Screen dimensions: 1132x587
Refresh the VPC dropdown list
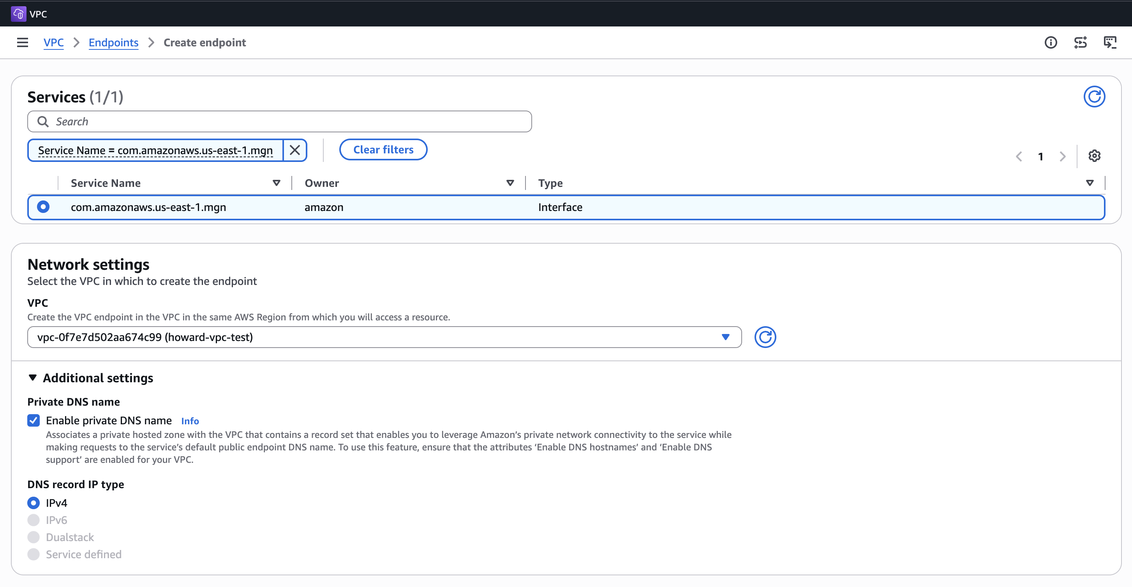765,337
